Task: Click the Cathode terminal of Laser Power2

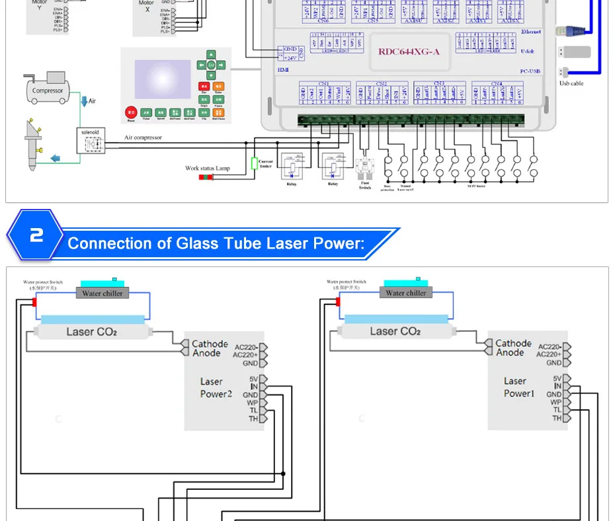Action: [185, 343]
